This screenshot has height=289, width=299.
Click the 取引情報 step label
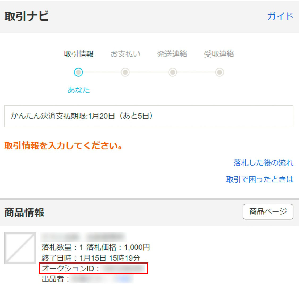(79, 54)
